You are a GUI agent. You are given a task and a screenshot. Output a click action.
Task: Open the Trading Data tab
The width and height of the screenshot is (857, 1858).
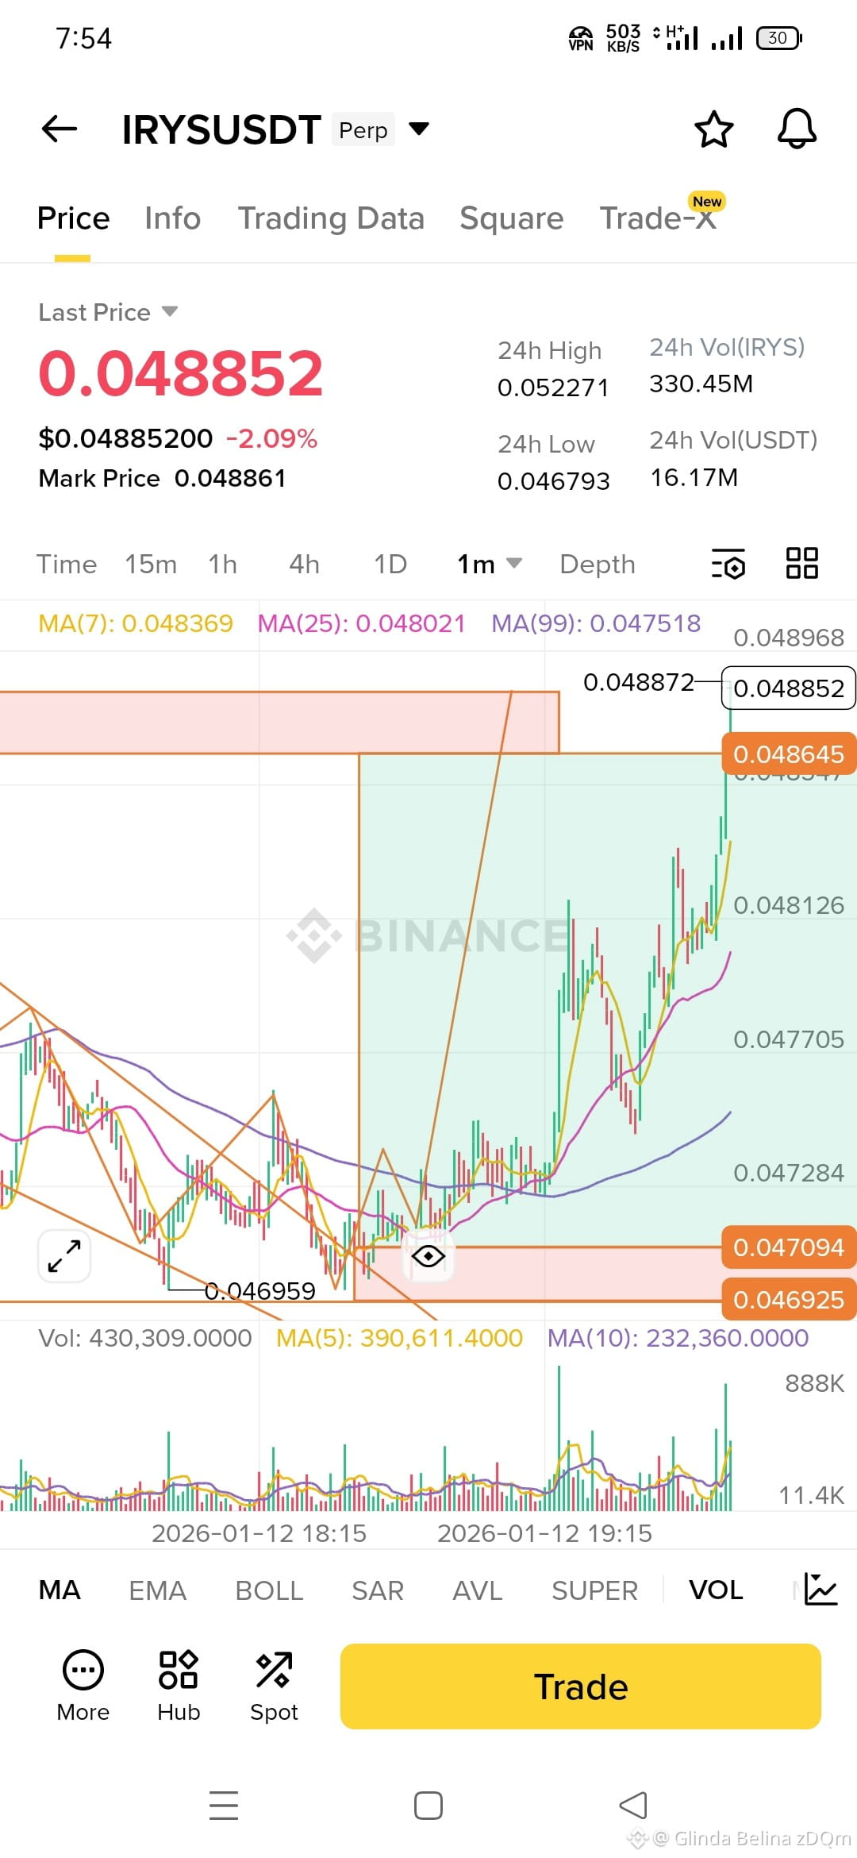click(x=331, y=218)
